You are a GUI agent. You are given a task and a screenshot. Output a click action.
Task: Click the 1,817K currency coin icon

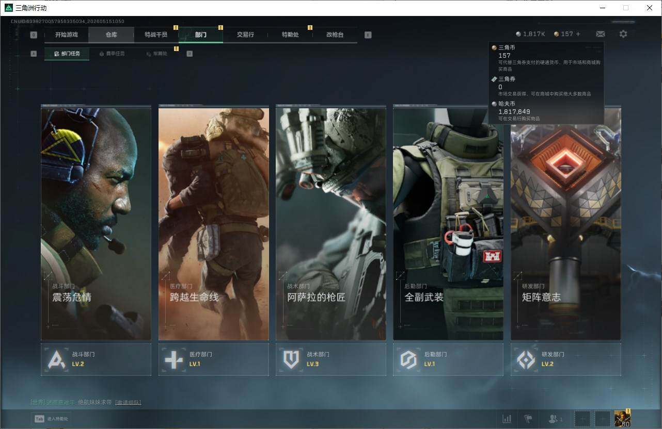[518, 34]
